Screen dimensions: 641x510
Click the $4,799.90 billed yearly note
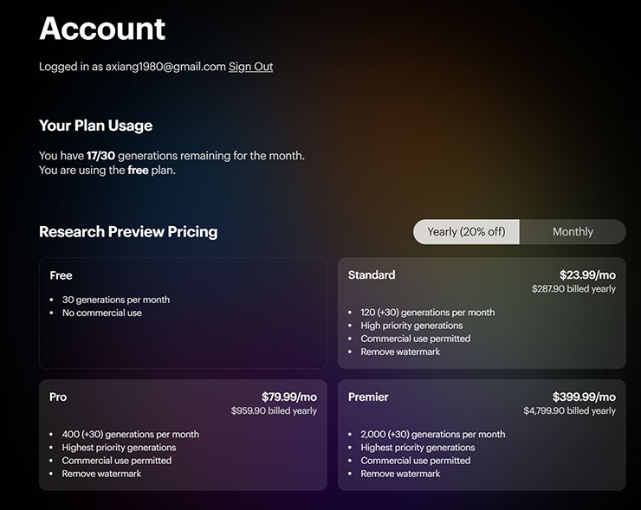(x=569, y=411)
